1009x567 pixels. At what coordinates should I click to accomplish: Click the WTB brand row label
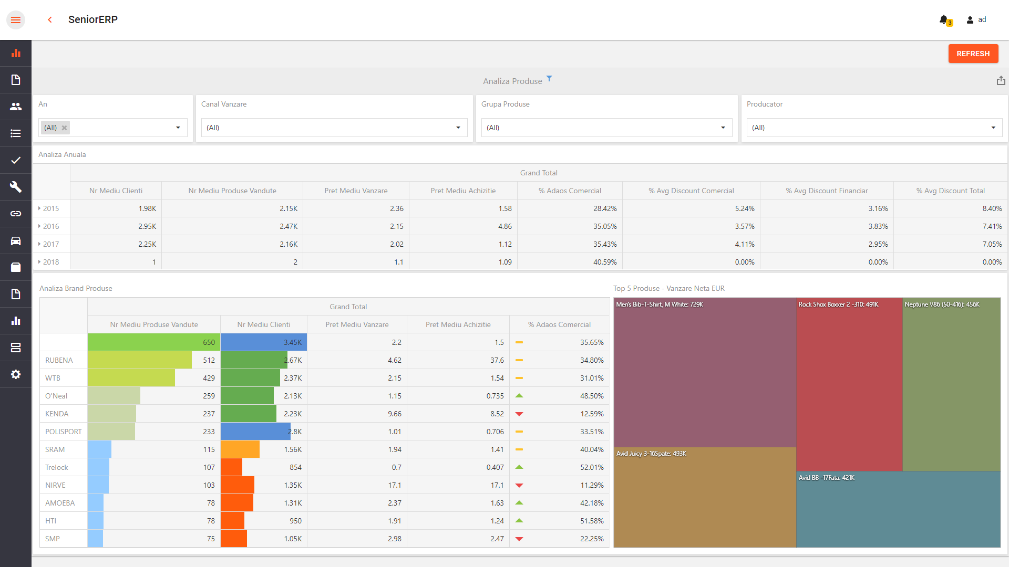click(x=53, y=378)
